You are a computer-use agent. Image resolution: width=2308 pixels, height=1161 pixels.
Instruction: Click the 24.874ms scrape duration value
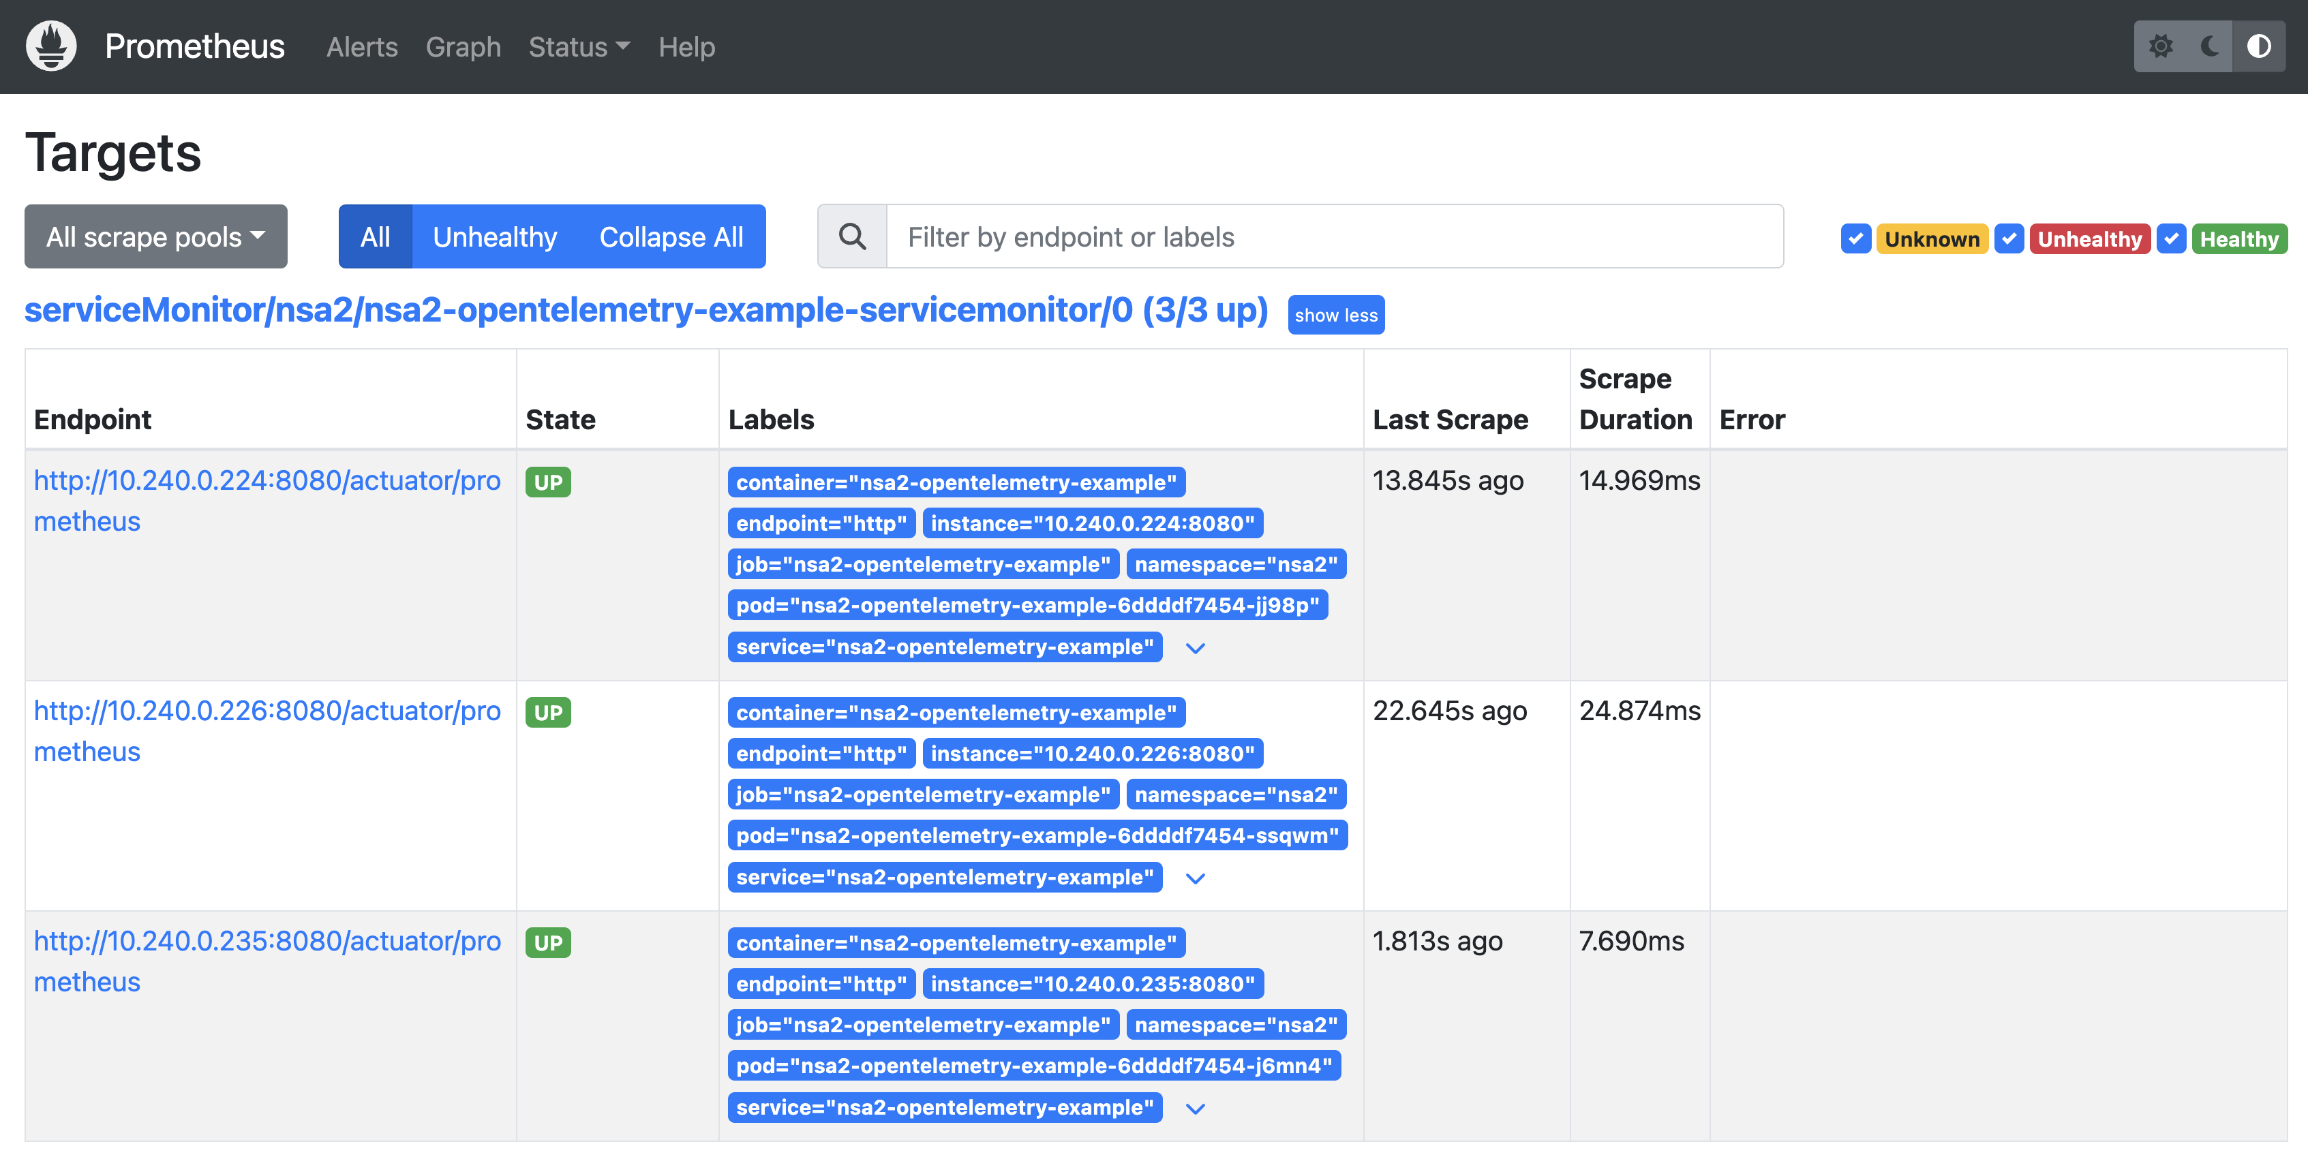tap(1639, 711)
